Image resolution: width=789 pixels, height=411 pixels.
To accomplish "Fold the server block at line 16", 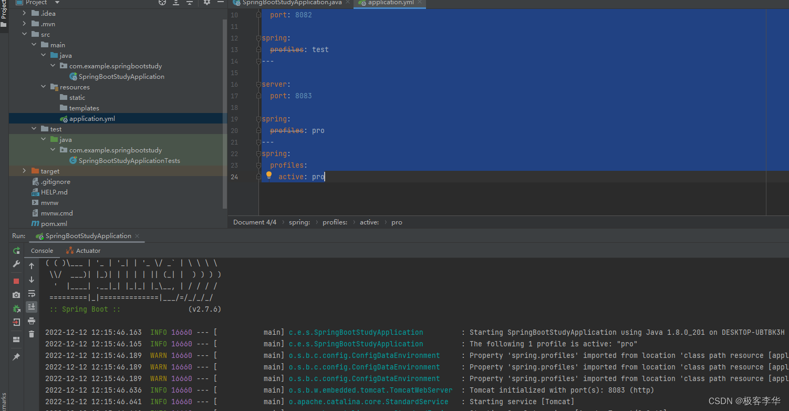I will tap(258, 84).
